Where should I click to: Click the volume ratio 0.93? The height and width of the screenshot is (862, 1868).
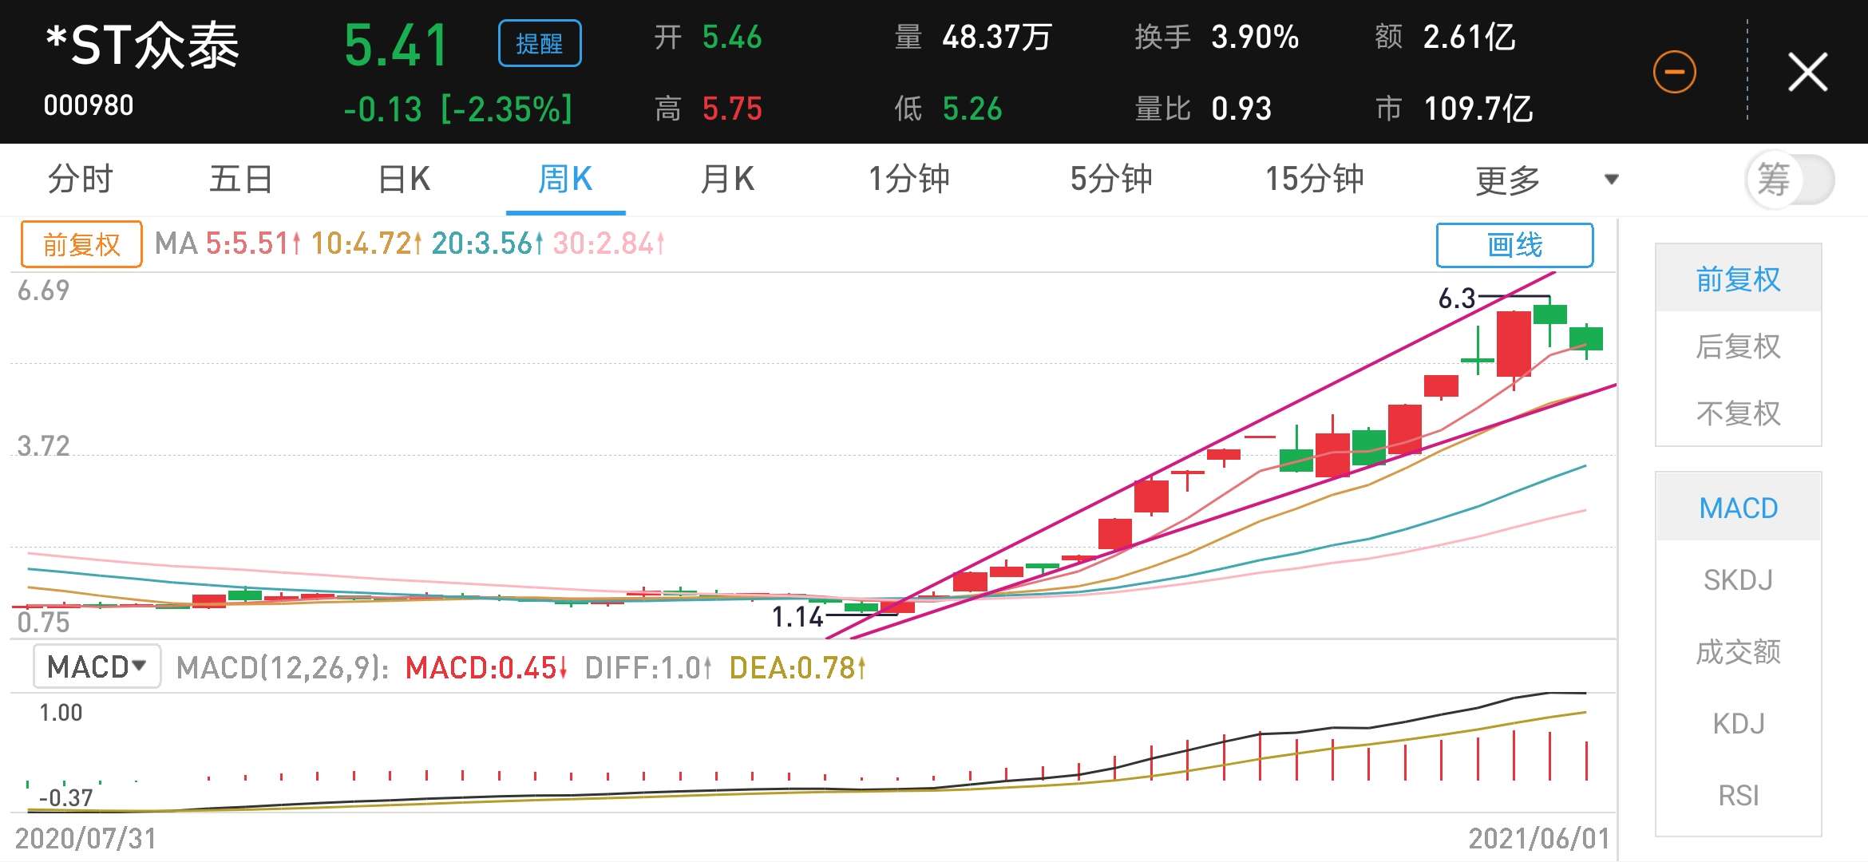(1241, 109)
